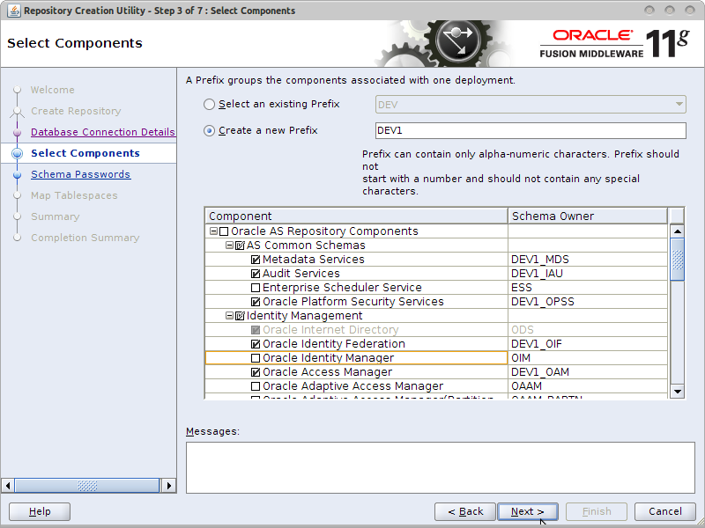Uncheck the Oracle Identity Federation checkbox
The width and height of the screenshot is (705, 528).
pos(256,344)
